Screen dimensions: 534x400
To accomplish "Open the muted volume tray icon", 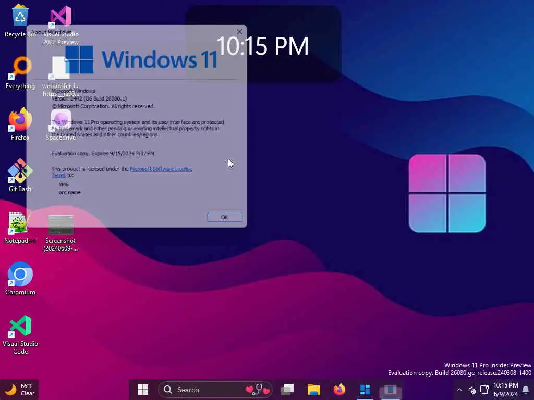I will 472,390.
